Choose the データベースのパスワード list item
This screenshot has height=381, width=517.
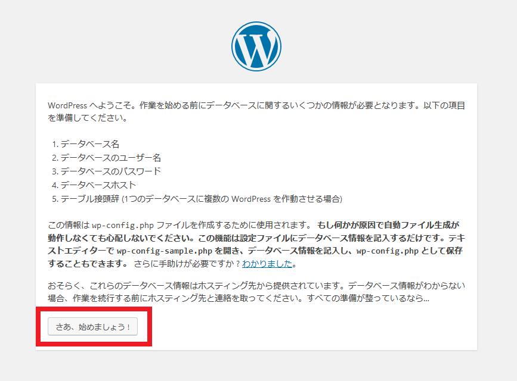coord(110,171)
